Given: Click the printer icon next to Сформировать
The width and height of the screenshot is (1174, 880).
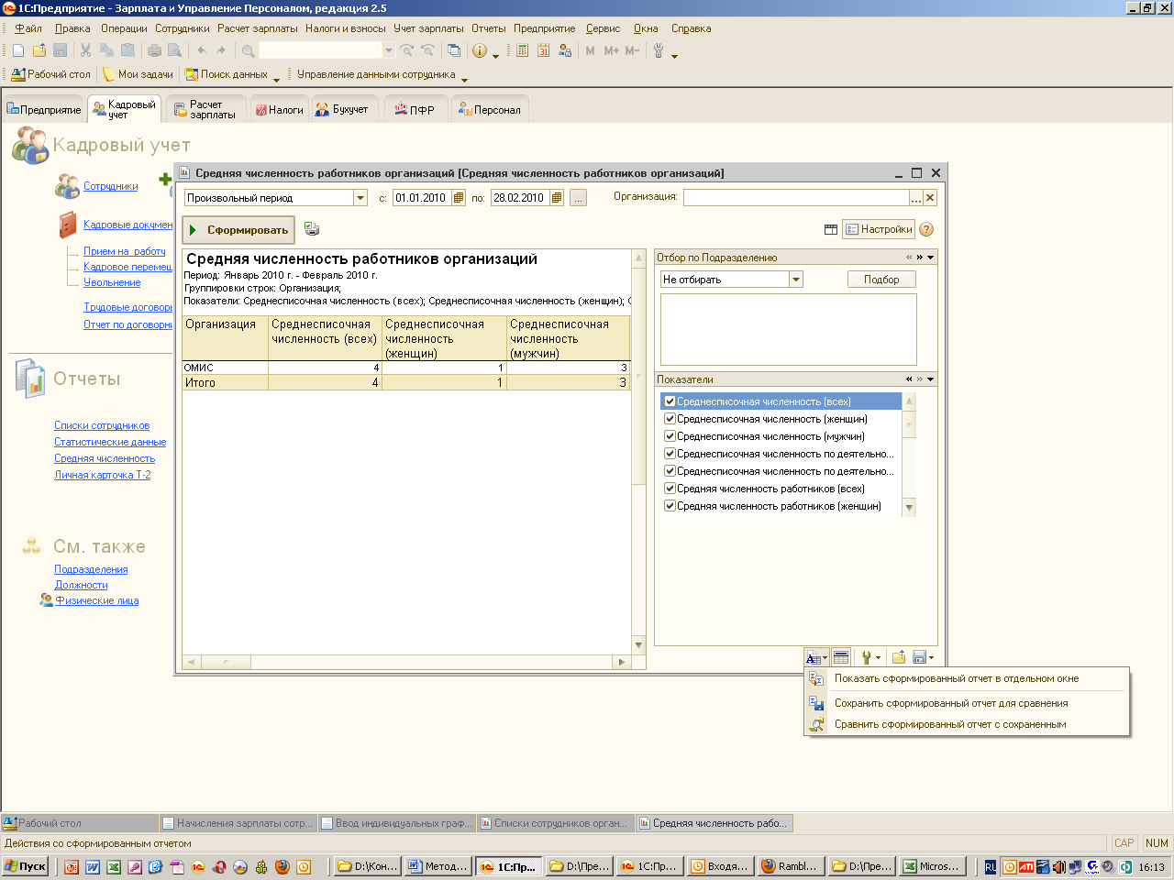Looking at the screenshot, I should [x=312, y=229].
